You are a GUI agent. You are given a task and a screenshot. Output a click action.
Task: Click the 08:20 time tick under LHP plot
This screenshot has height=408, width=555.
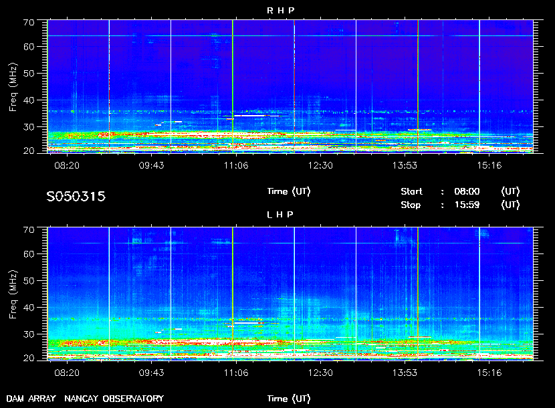coord(67,373)
